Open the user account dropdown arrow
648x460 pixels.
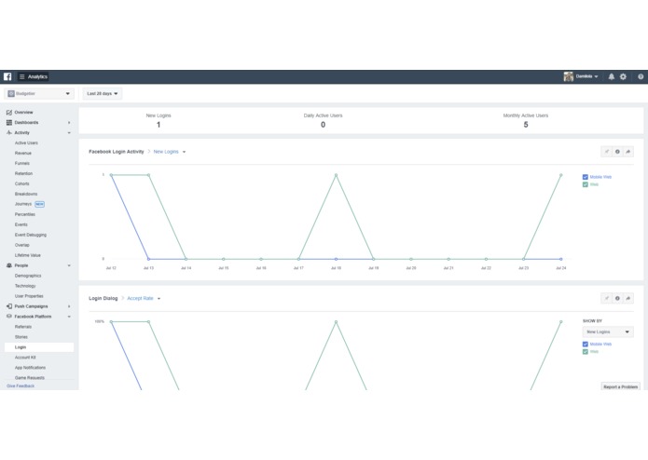pos(597,76)
